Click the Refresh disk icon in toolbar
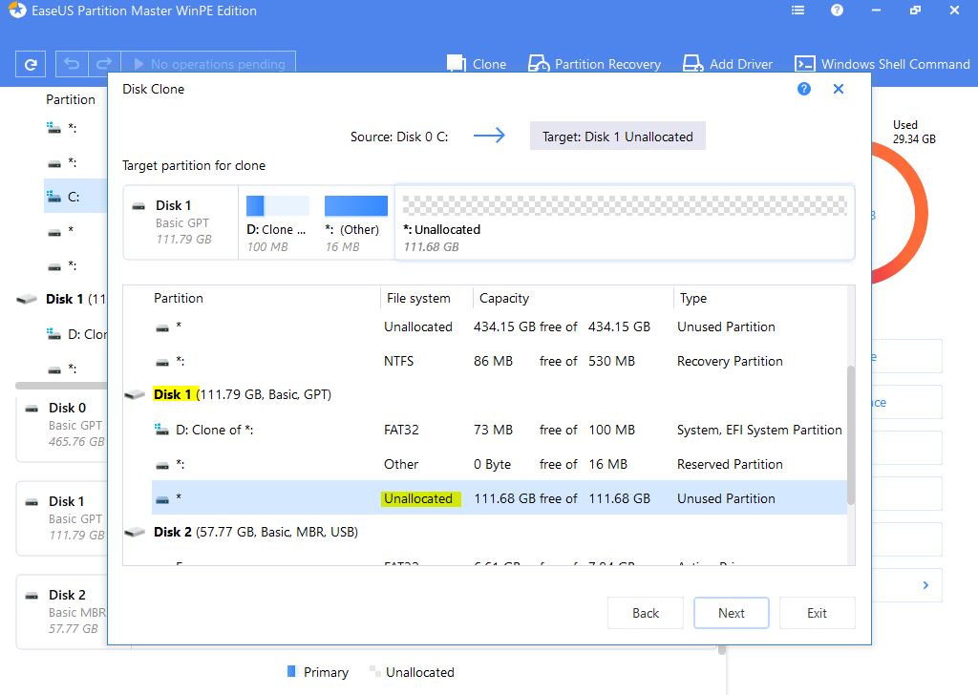978x695 pixels. pos(31,64)
